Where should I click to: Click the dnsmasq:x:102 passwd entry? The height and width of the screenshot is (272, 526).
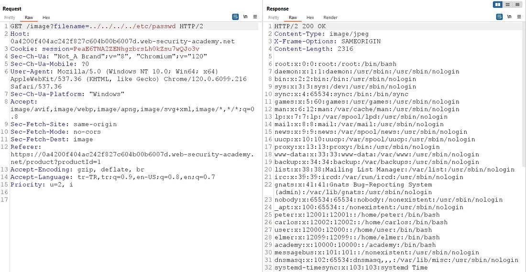point(396,260)
